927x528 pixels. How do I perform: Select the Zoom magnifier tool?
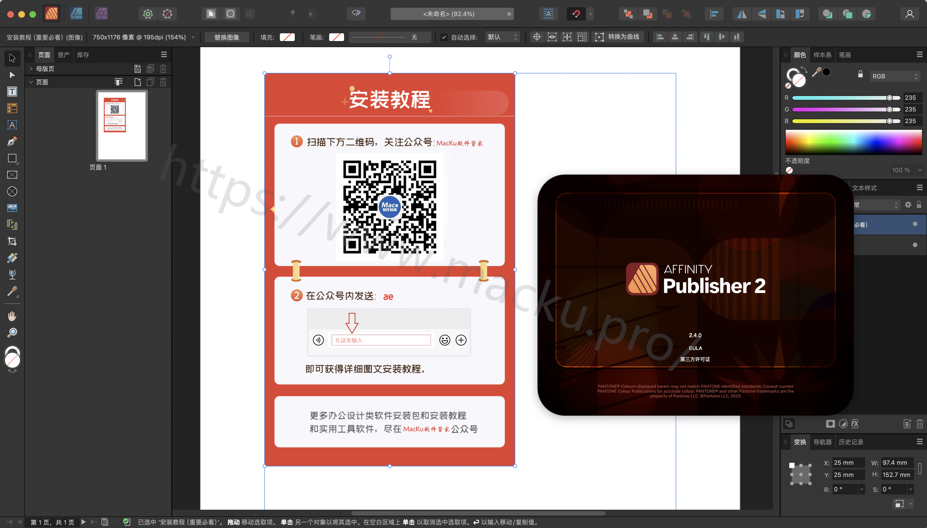(x=12, y=333)
